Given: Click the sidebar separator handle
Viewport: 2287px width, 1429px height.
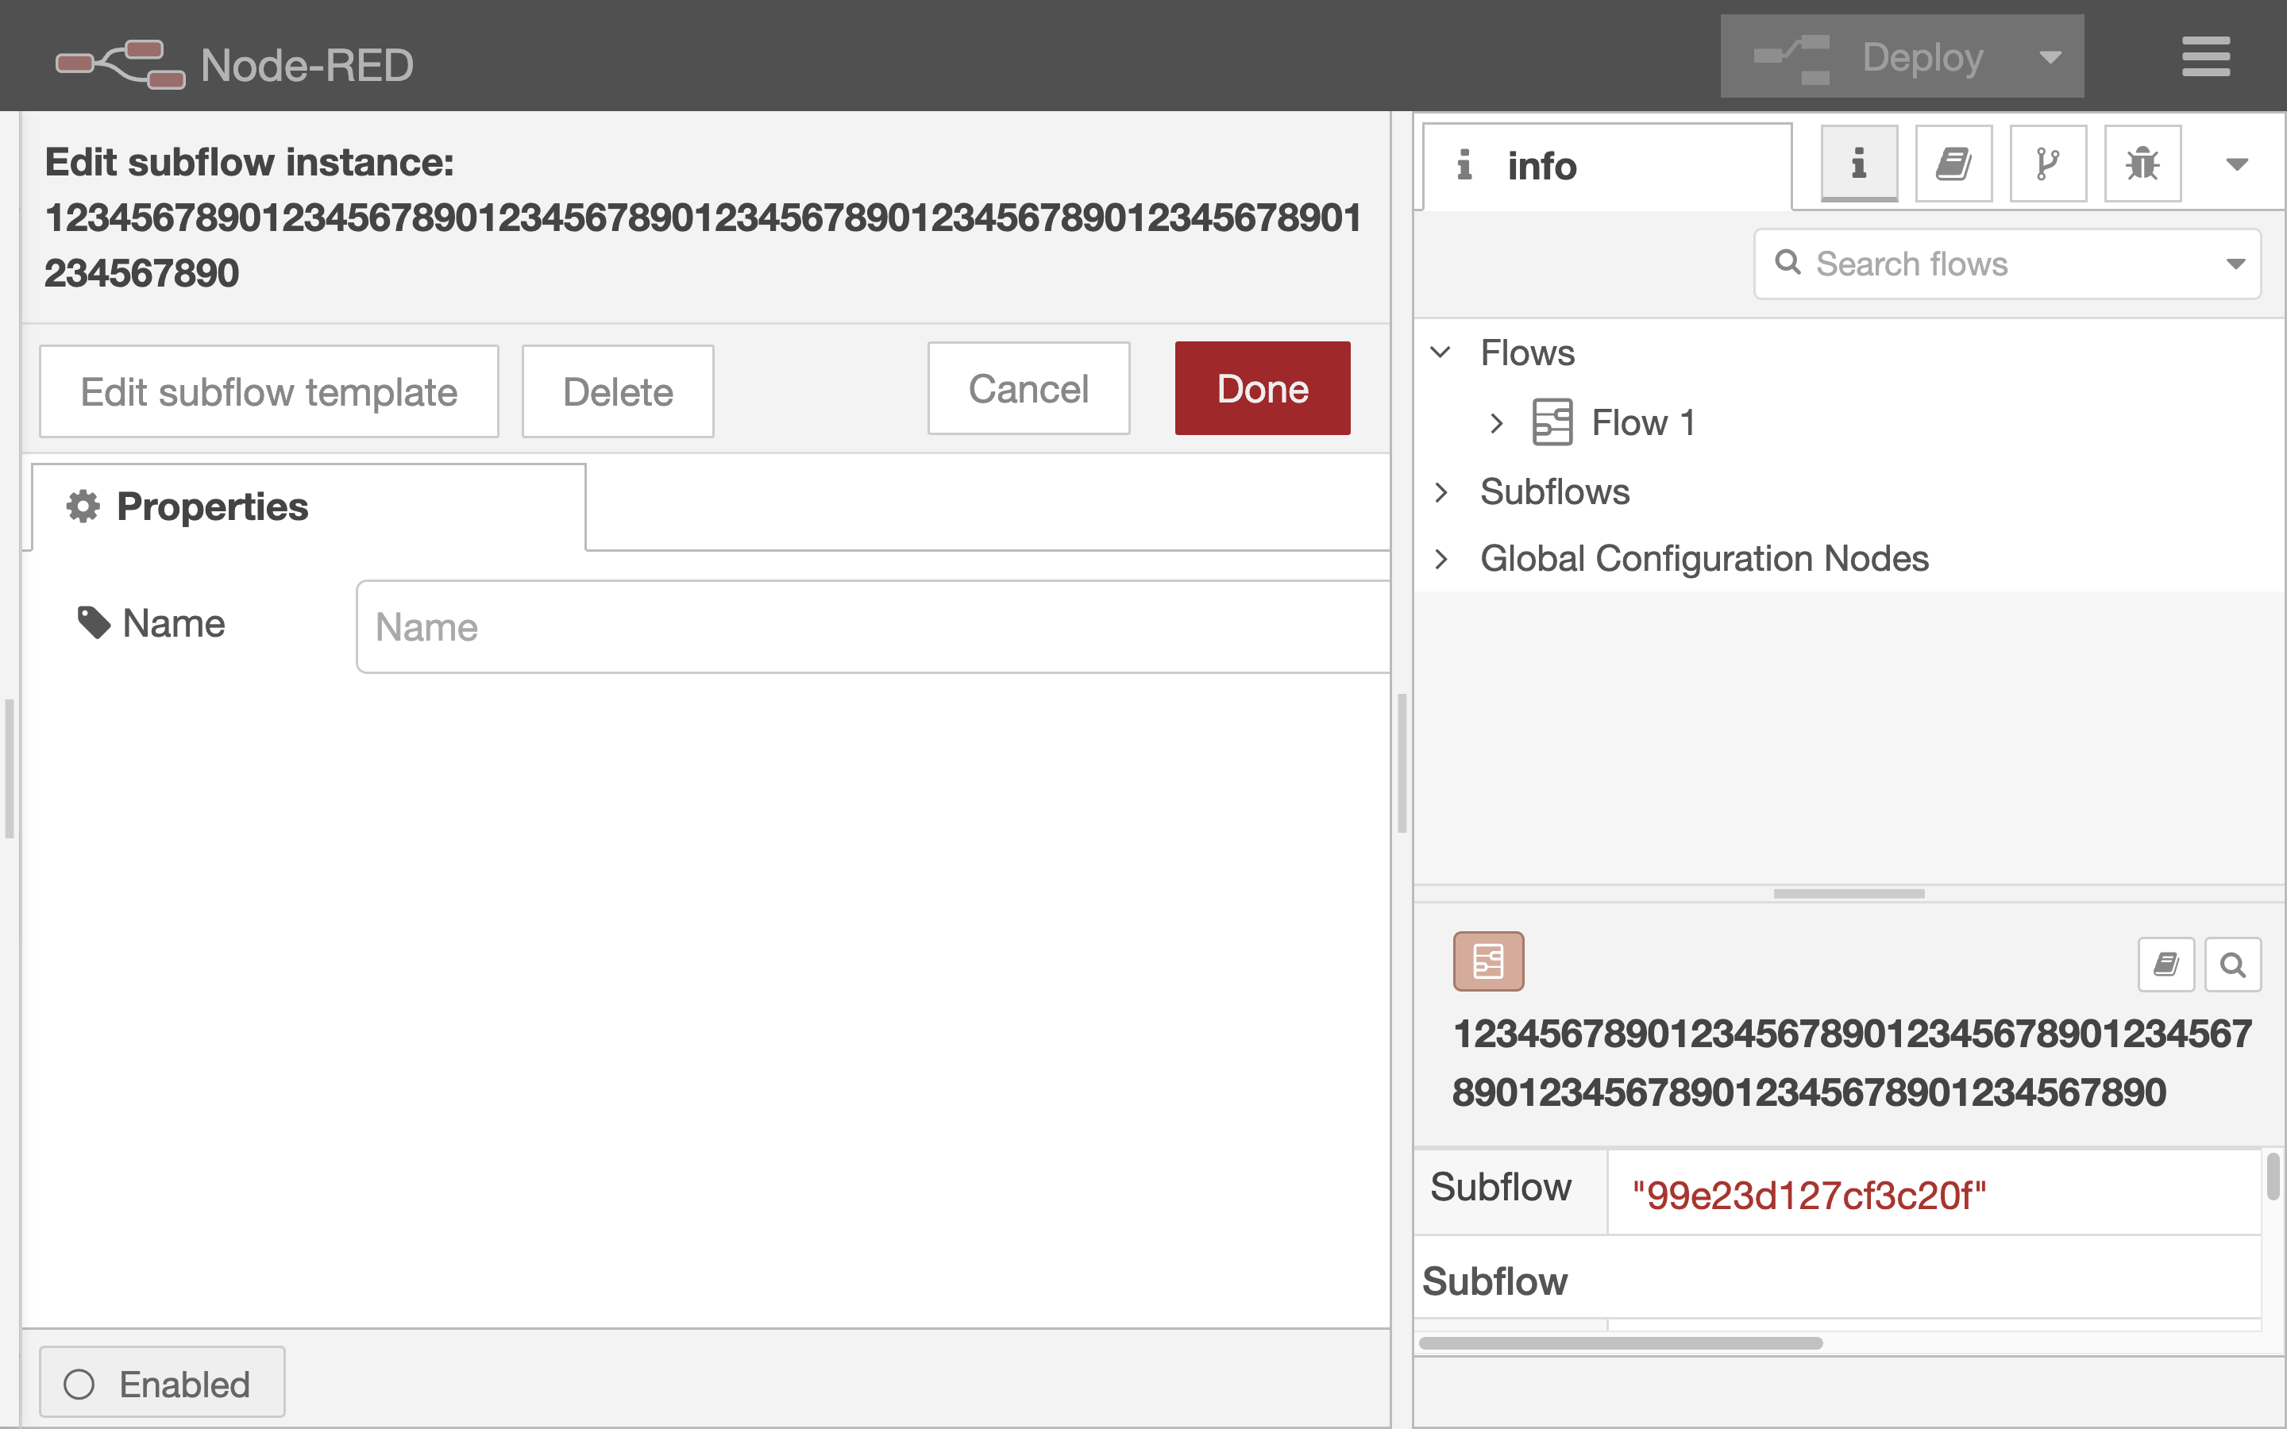Looking at the screenshot, I should pyautogui.click(x=1402, y=764).
